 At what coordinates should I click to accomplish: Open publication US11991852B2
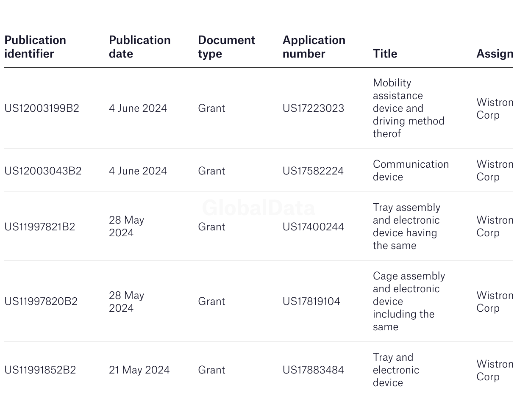pyautogui.click(x=40, y=370)
